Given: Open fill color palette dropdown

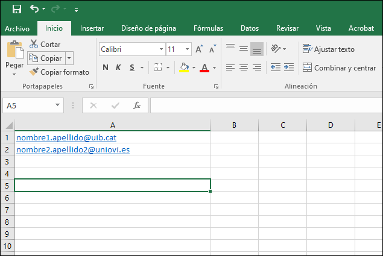Looking at the screenshot, I should [x=194, y=67].
